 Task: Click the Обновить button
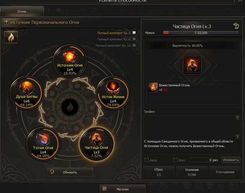click(70, 172)
